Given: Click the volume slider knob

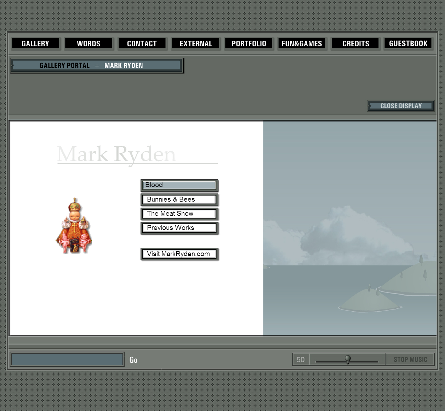Looking at the screenshot, I should pos(348,359).
